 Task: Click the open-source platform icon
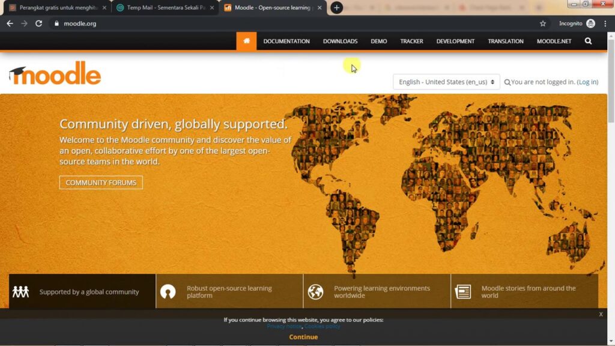point(168,291)
